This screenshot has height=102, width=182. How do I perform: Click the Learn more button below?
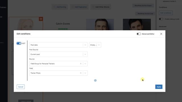[x=26, y=101]
